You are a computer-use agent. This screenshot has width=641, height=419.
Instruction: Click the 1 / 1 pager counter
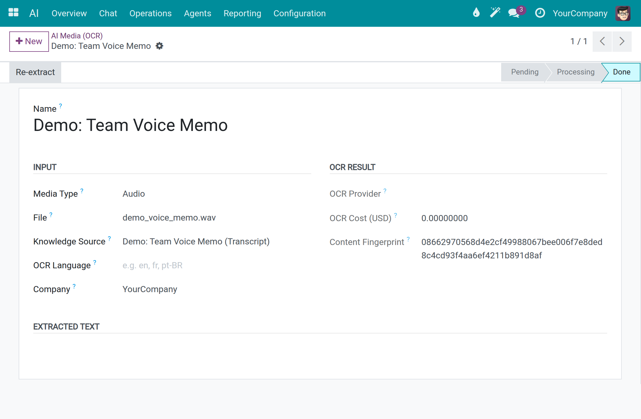click(x=579, y=41)
